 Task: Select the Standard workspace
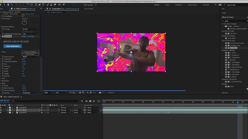coord(178,5)
